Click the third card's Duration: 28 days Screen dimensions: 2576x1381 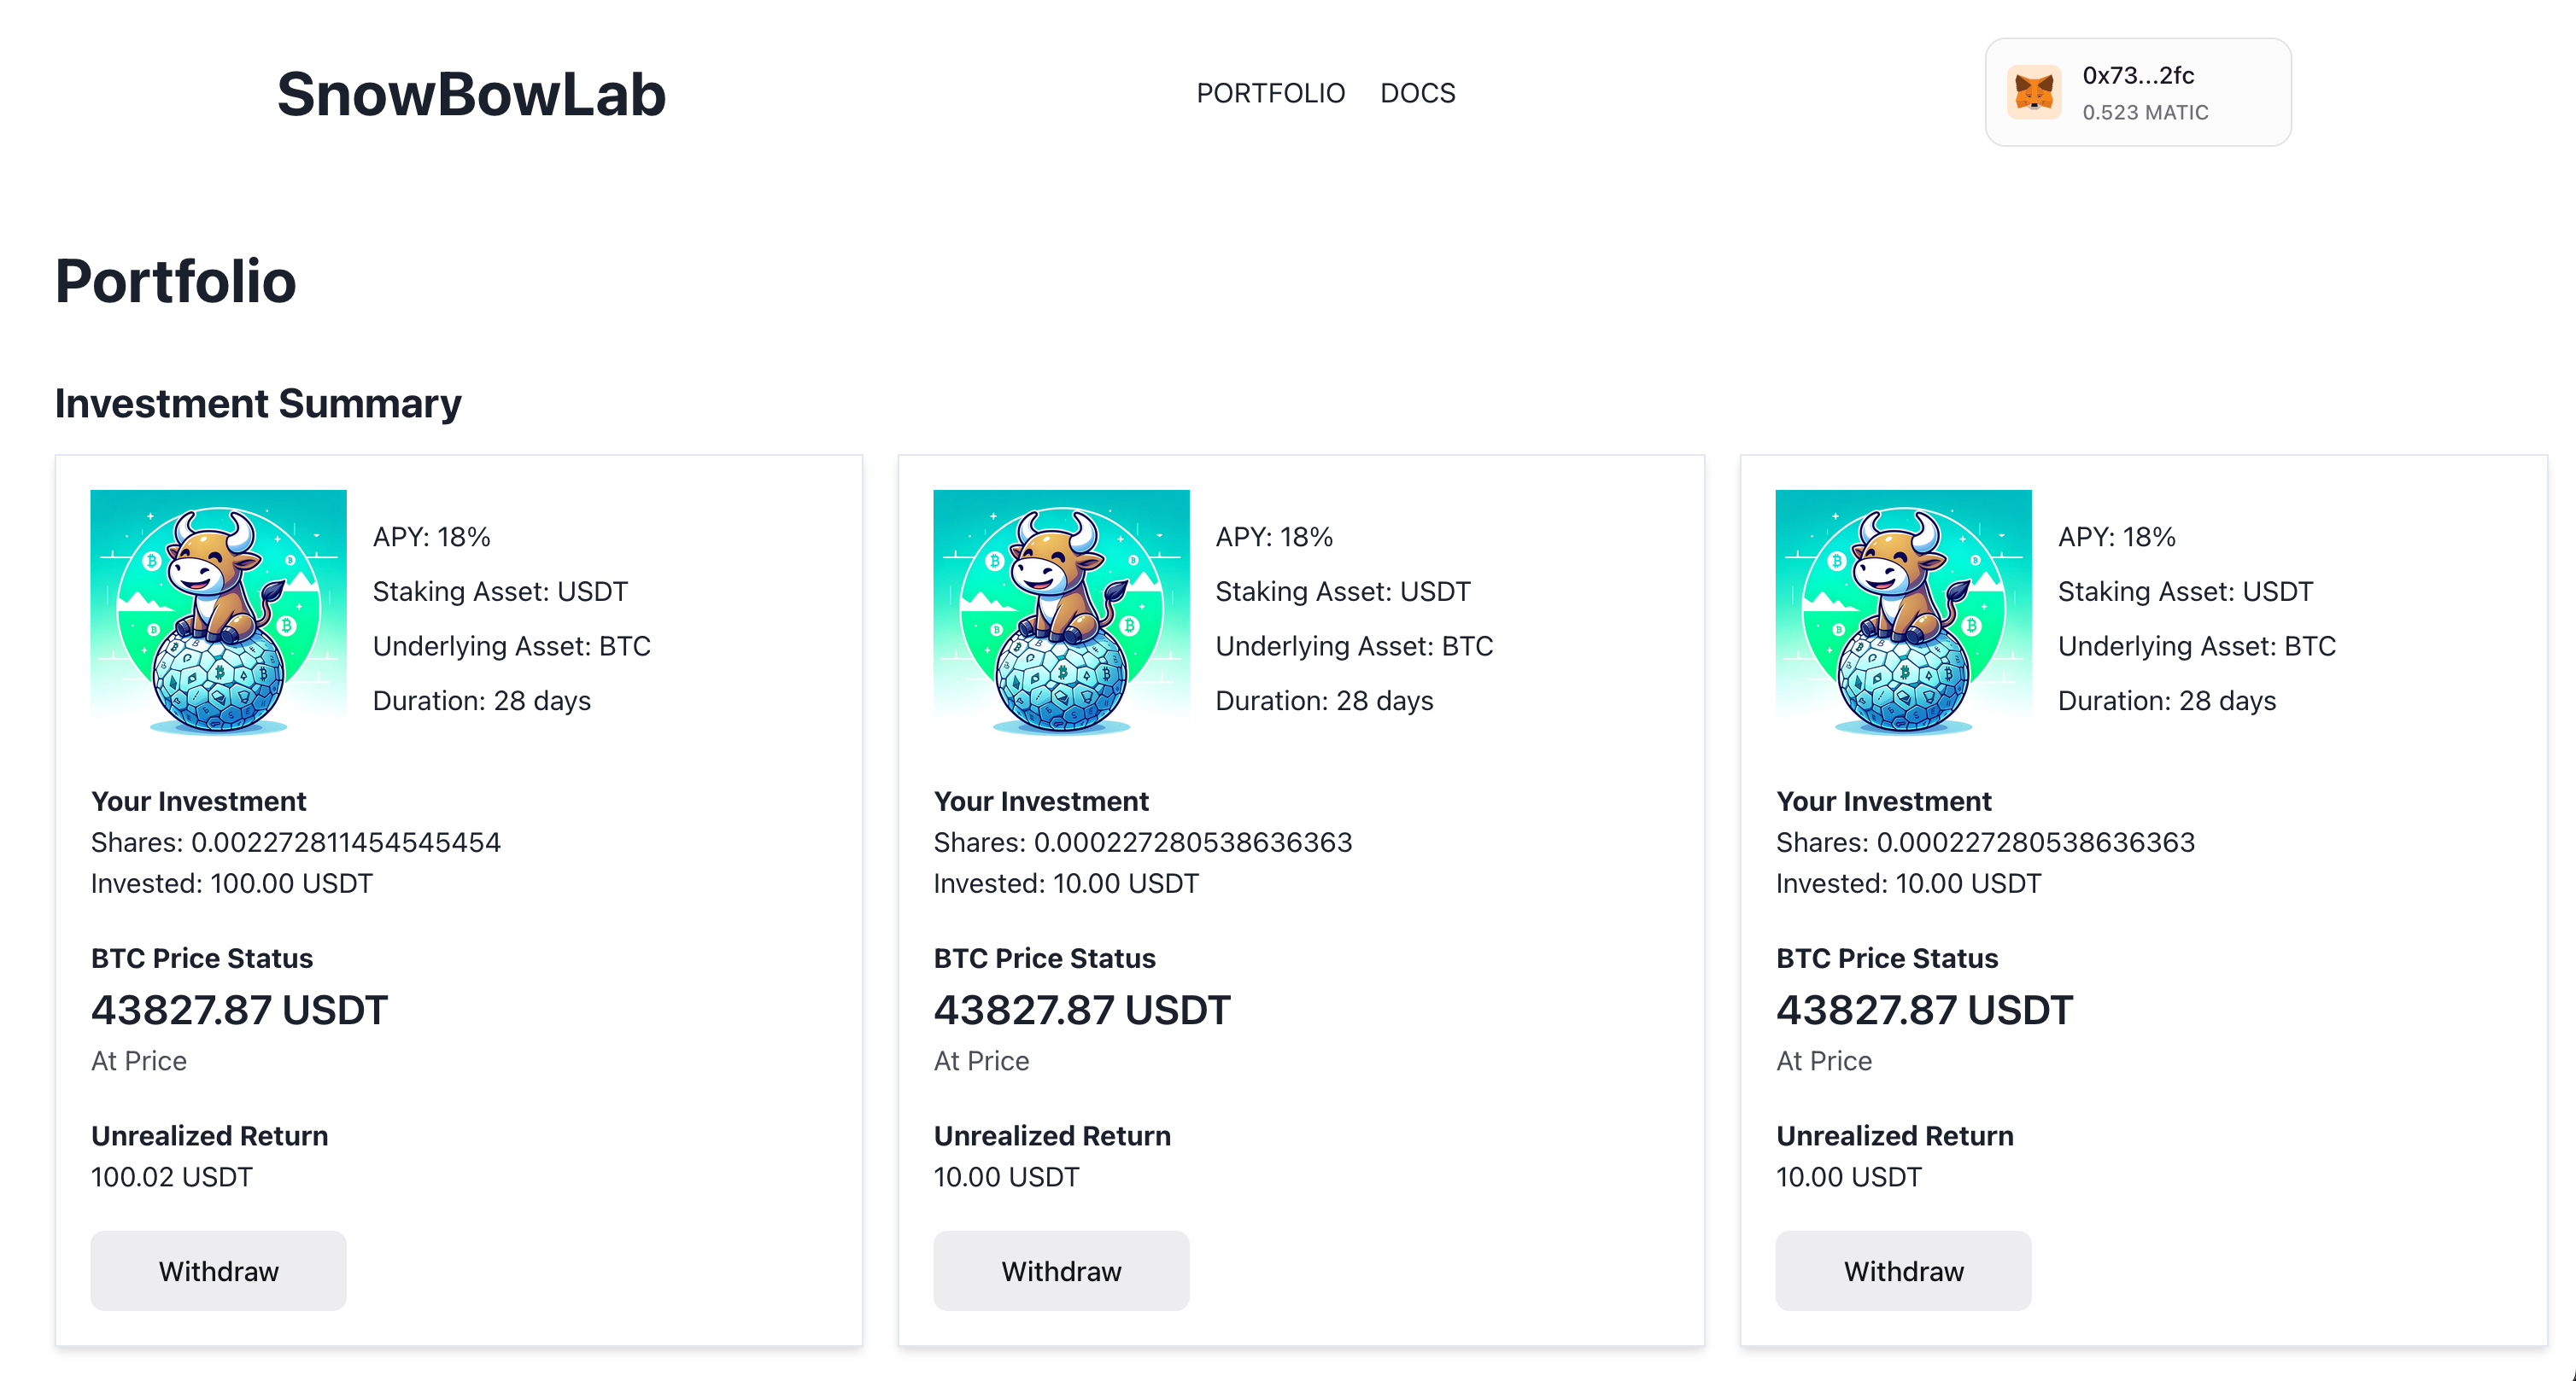pos(2166,701)
